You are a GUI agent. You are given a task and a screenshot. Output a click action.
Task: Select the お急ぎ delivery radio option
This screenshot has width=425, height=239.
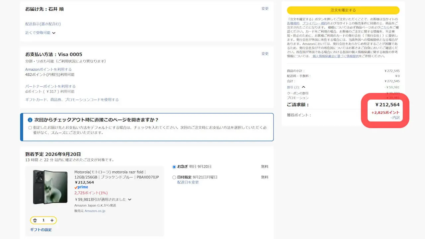point(174,167)
